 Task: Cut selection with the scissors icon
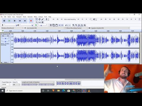pyautogui.click(x=51, y=25)
